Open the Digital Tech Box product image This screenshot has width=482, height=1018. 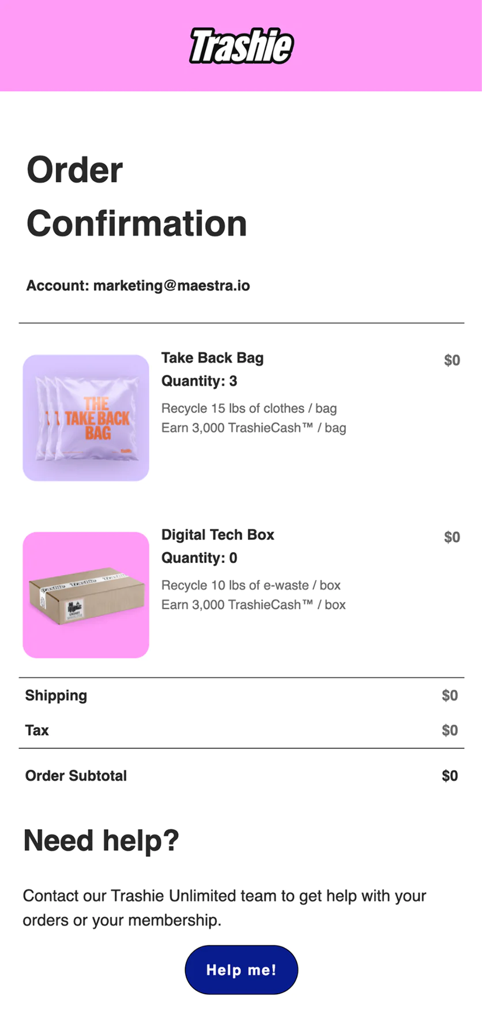tap(86, 595)
